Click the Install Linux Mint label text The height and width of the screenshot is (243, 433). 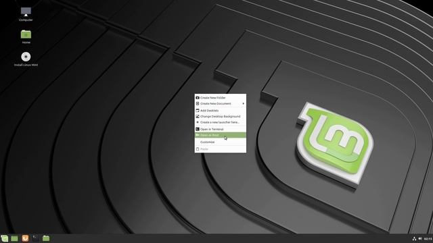tap(26, 65)
